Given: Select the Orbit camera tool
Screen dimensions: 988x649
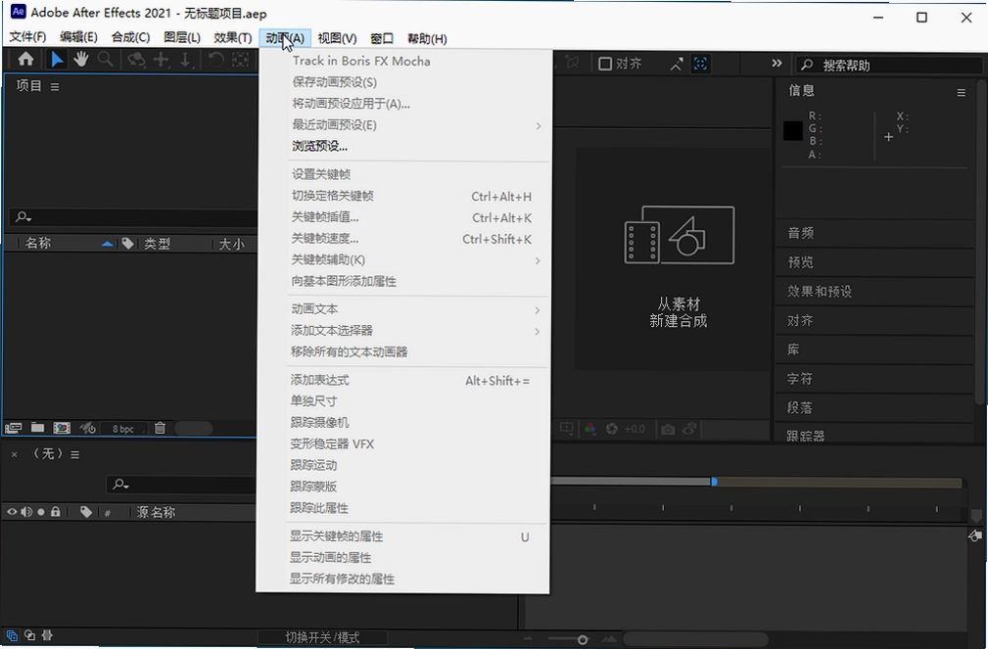Looking at the screenshot, I should [x=135, y=60].
